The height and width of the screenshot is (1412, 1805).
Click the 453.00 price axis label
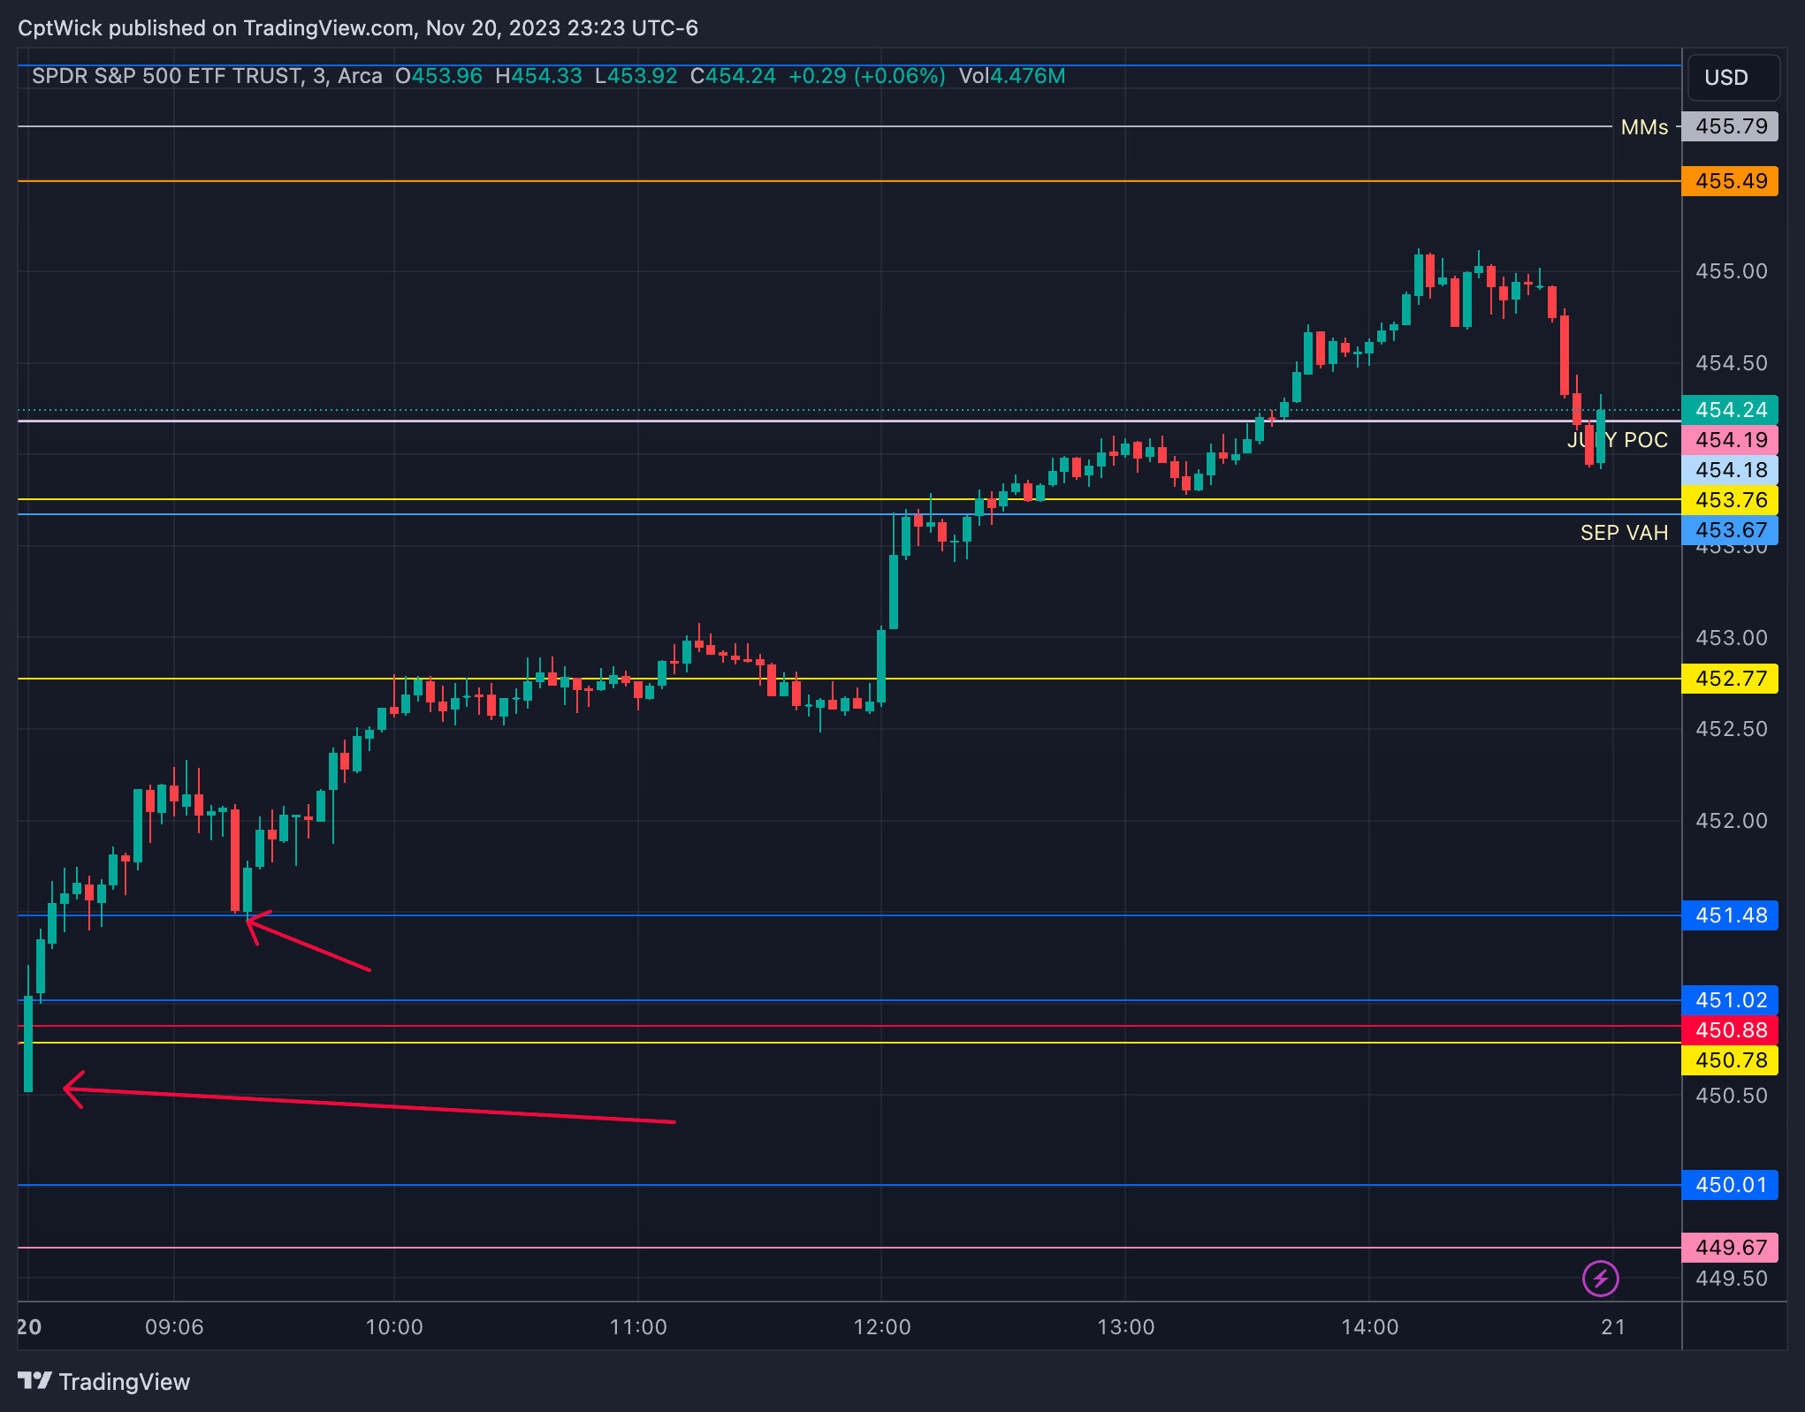tap(1731, 638)
